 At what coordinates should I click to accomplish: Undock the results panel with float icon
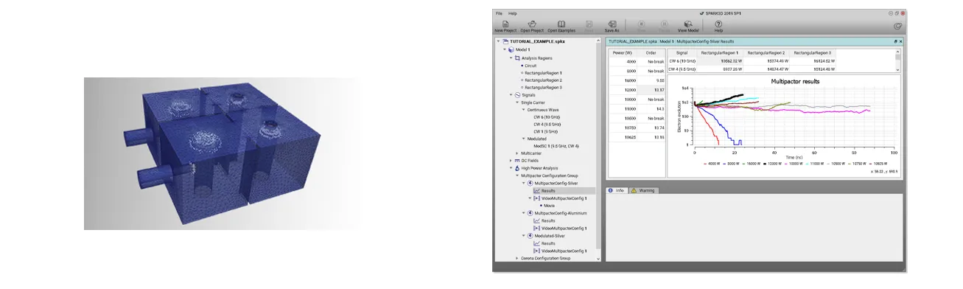pyautogui.click(x=895, y=42)
